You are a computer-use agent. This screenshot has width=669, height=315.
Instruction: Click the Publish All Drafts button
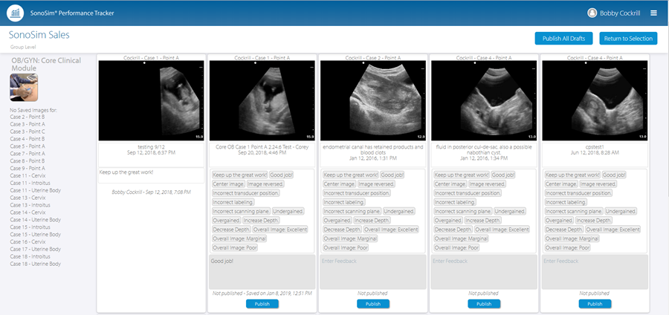(x=564, y=39)
